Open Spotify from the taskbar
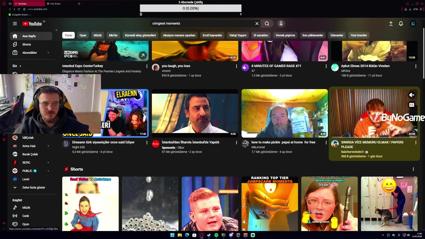This screenshot has width=425, height=239. pyautogui.click(x=216, y=235)
